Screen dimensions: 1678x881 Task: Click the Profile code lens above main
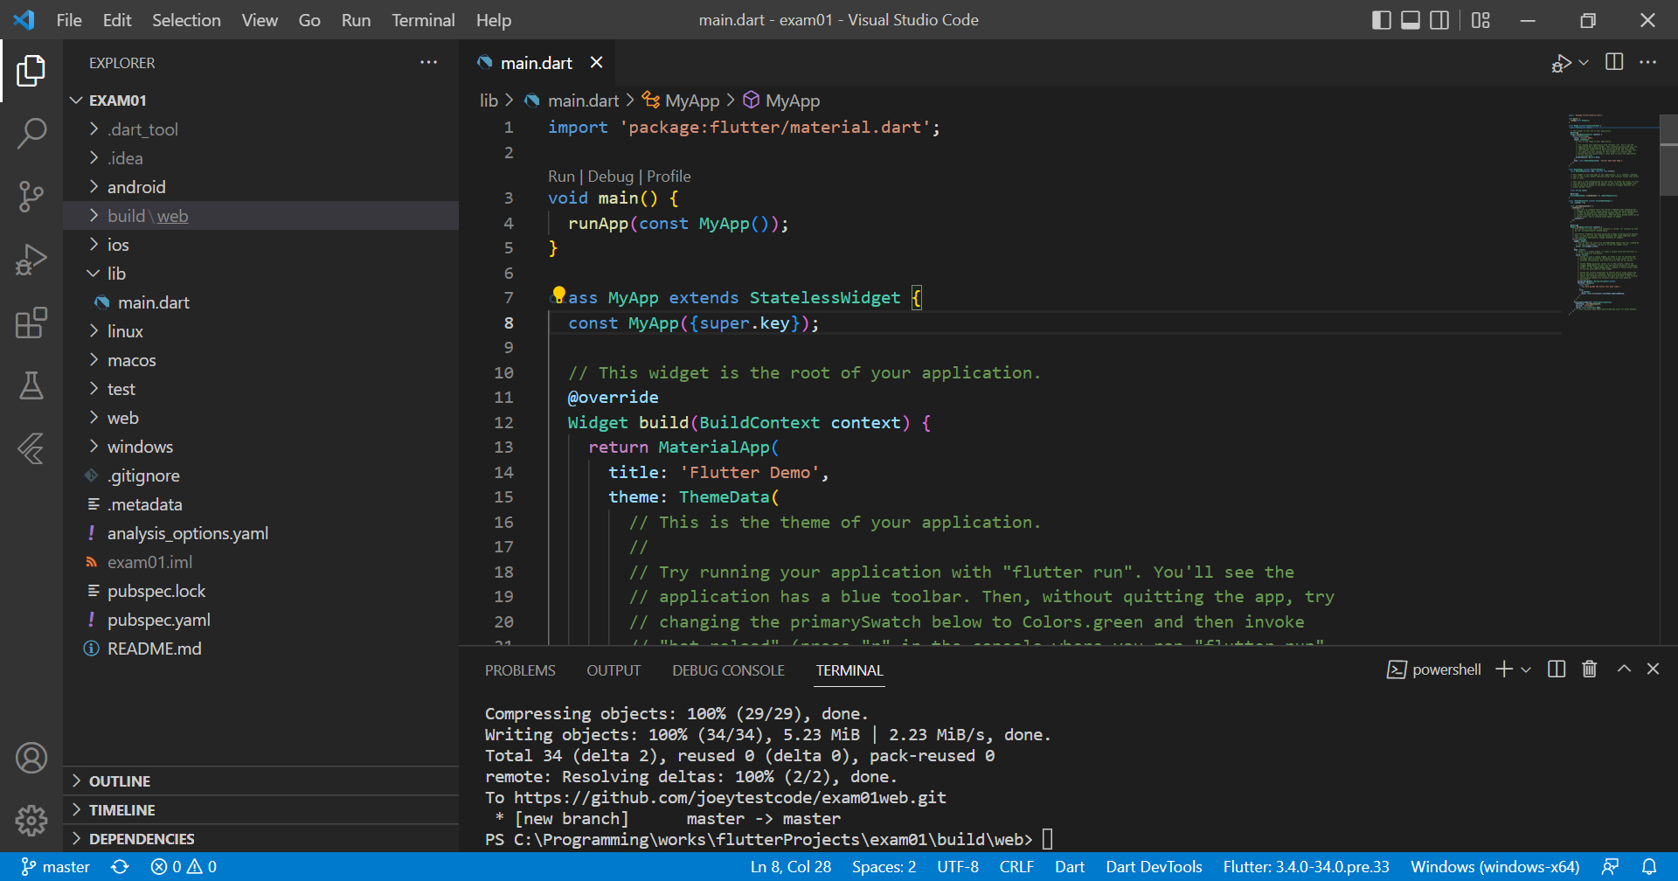pyautogui.click(x=669, y=177)
